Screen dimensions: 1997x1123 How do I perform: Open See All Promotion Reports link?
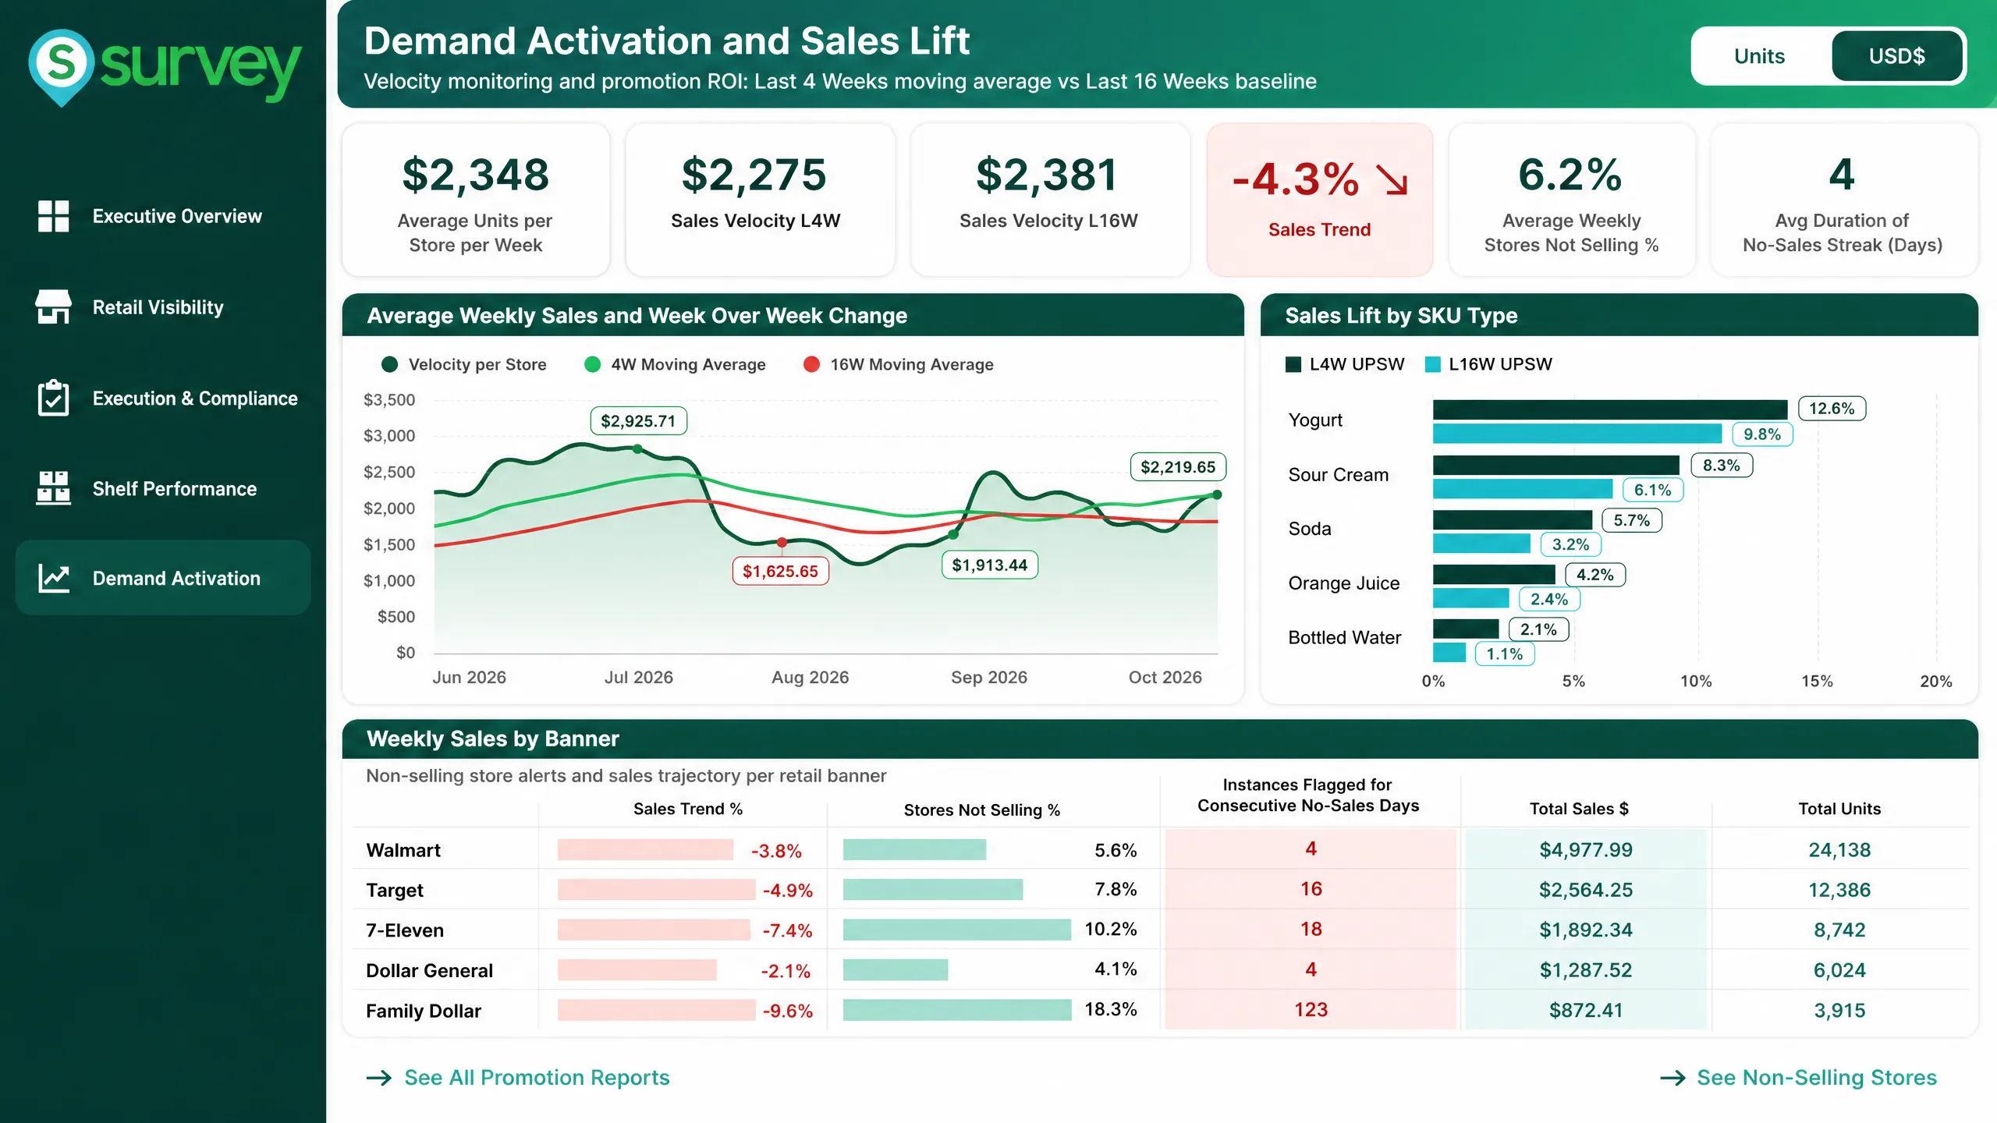click(537, 1078)
